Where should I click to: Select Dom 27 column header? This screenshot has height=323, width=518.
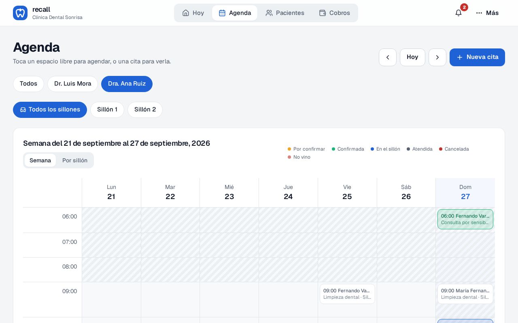pos(465,193)
